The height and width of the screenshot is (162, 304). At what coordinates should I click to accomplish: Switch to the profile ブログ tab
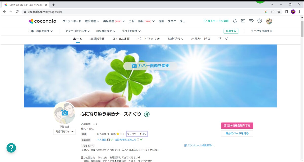click(x=223, y=39)
